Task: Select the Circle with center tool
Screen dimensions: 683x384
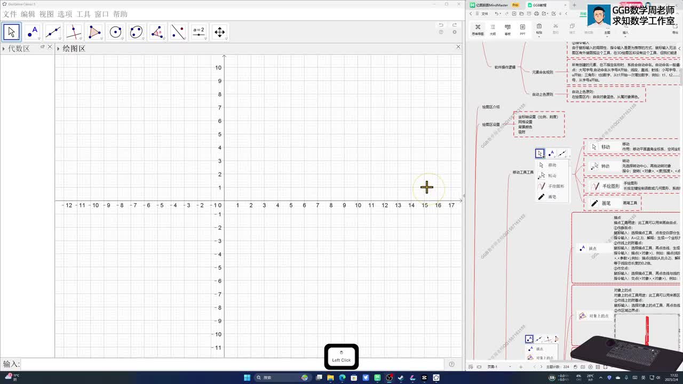Action: click(115, 32)
